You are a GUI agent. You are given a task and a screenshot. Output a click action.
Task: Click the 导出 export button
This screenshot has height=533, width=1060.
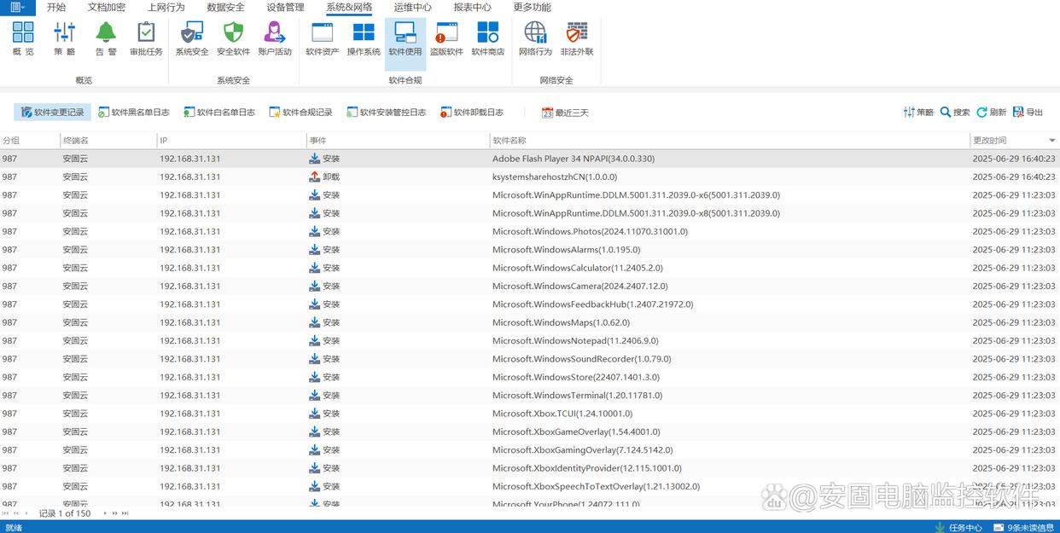[1028, 113]
